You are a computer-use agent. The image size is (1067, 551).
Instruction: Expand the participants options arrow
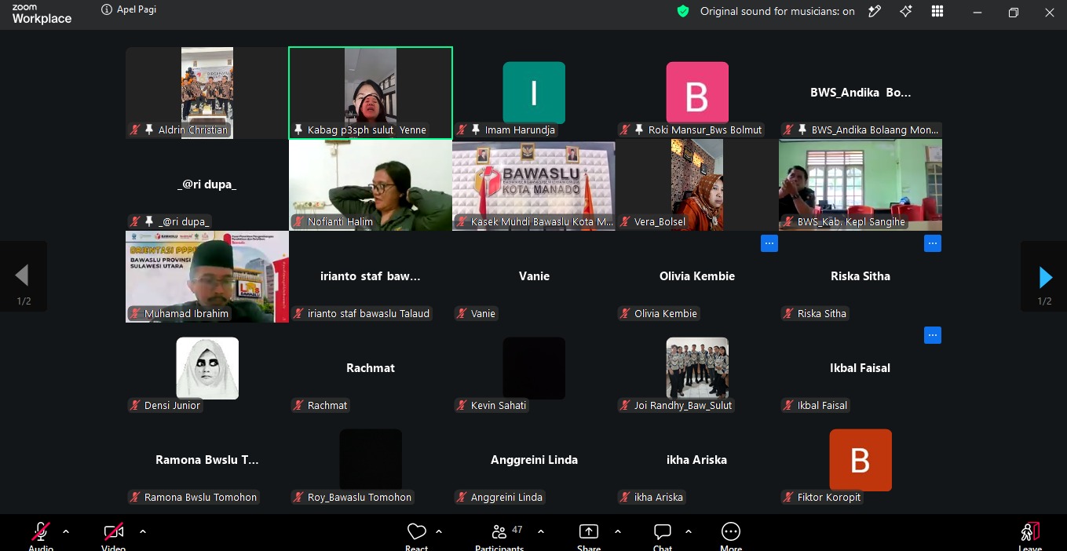coord(541,531)
